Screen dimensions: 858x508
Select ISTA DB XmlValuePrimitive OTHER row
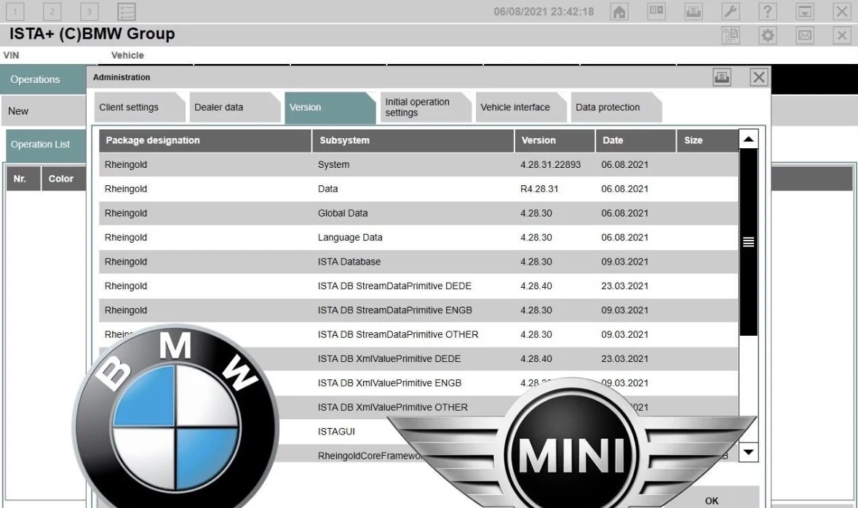point(418,408)
